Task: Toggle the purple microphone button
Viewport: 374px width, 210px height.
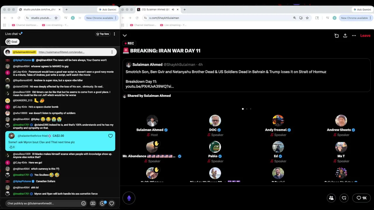Action: point(129,198)
